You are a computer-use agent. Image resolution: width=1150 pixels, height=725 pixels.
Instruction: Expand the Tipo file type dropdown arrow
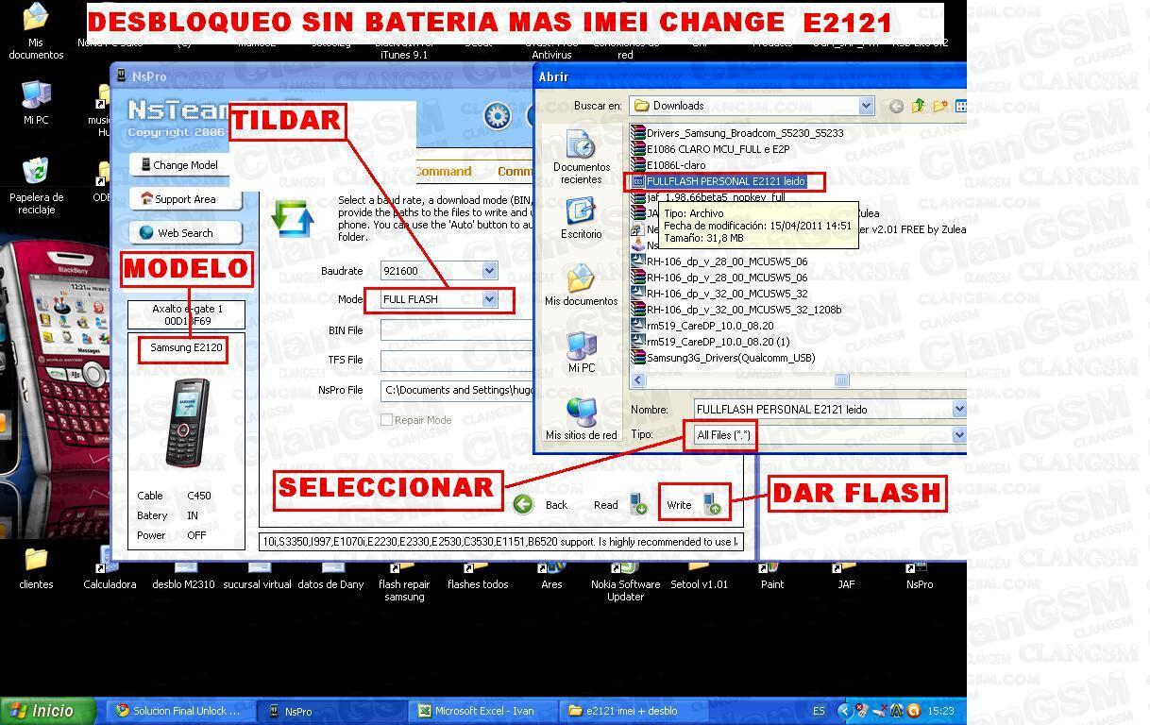pyautogui.click(x=959, y=435)
